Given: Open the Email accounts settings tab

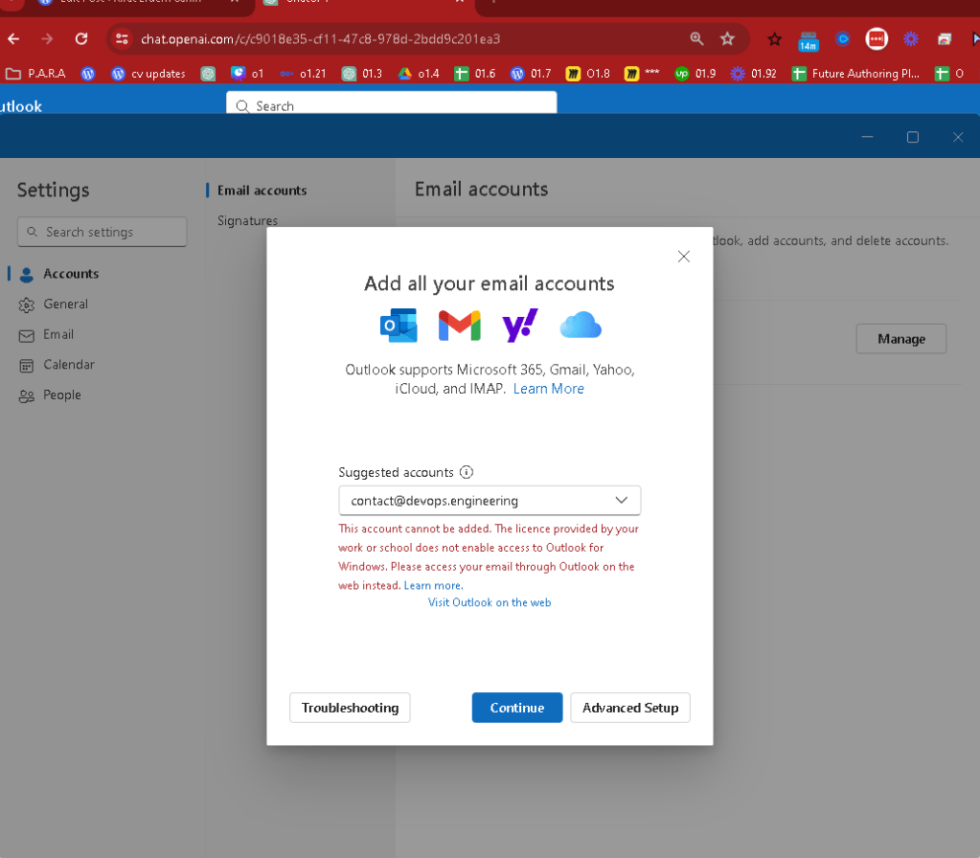Looking at the screenshot, I should point(262,191).
